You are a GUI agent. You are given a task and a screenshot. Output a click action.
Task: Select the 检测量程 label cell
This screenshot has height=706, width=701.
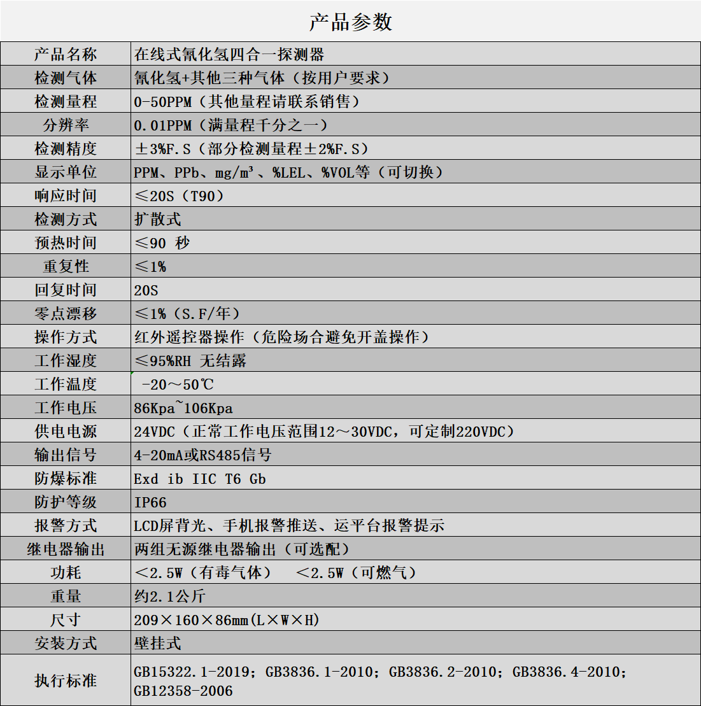[x=66, y=101]
